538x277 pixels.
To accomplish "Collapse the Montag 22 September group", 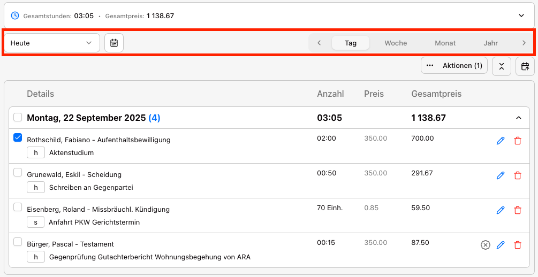I will pos(518,118).
